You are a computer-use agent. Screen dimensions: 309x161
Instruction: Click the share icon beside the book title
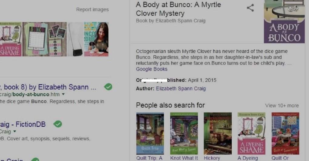[250, 8]
